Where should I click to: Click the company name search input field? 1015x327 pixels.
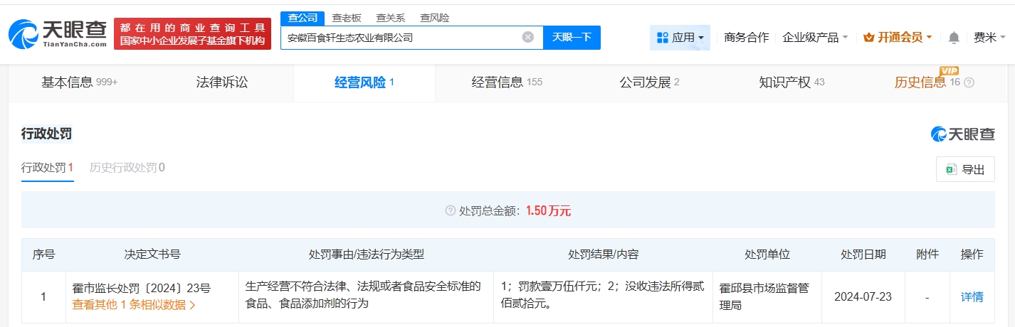[402, 38]
